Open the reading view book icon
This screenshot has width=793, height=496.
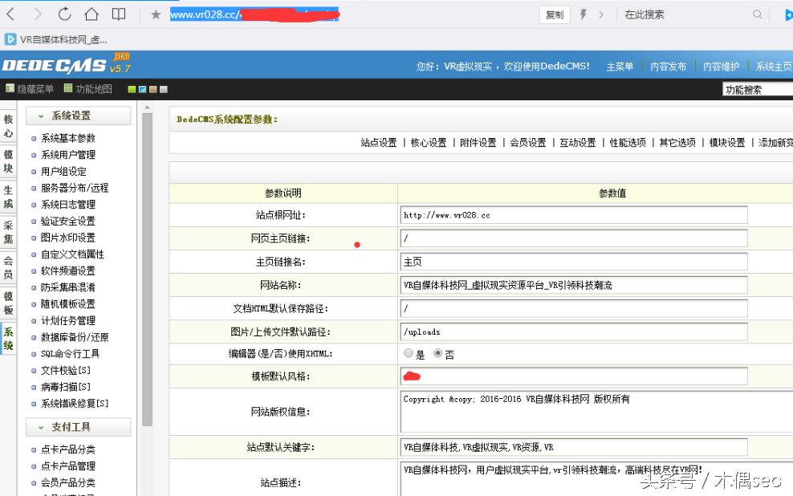pyautogui.click(x=119, y=14)
